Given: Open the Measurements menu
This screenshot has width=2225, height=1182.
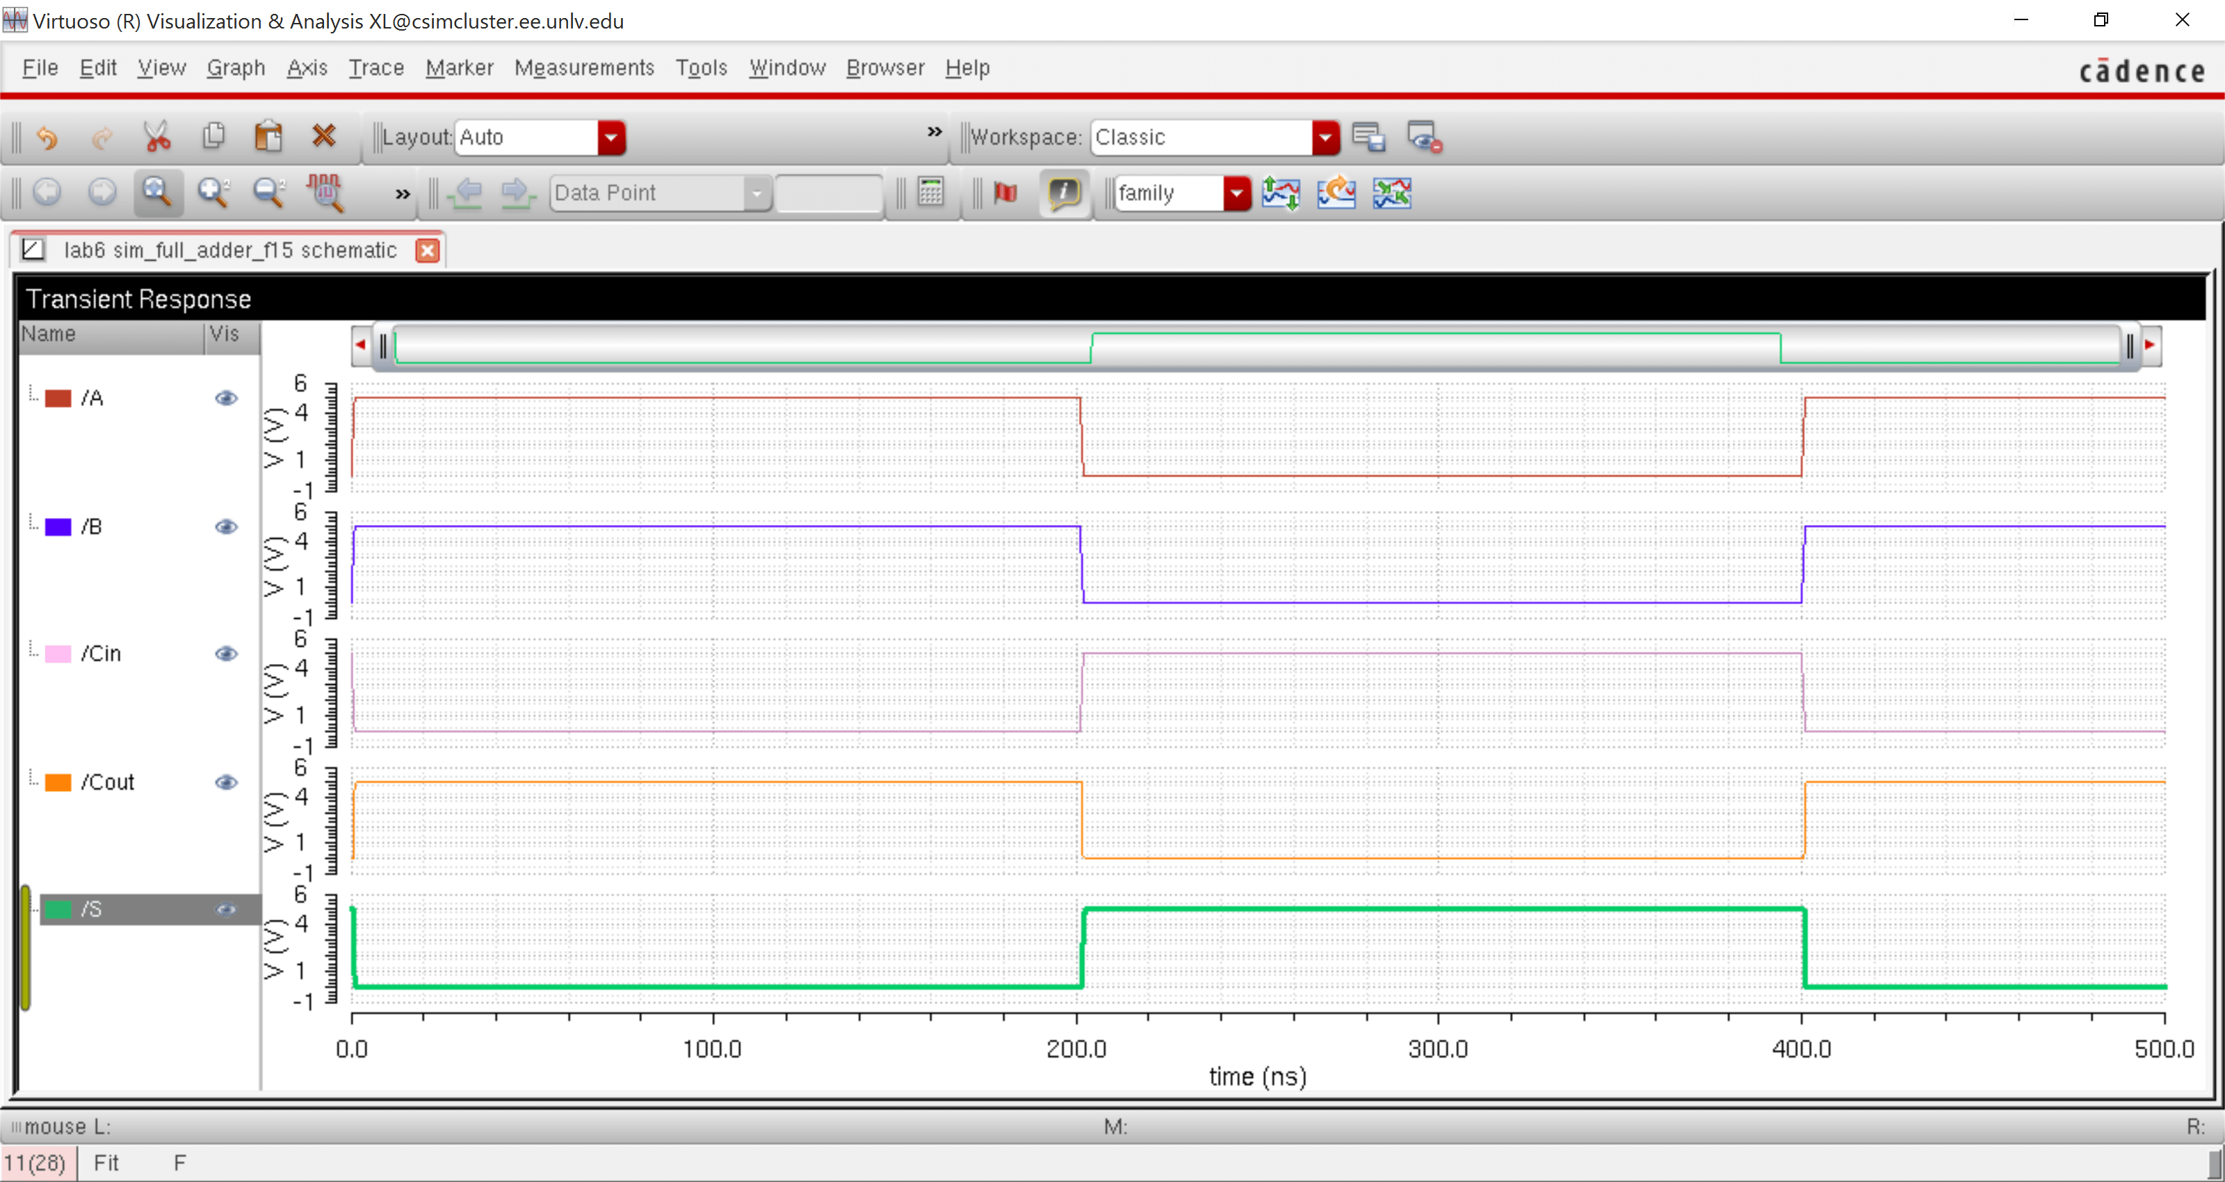Looking at the screenshot, I should click(x=584, y=67).
